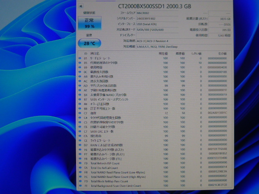
Task: Click status icon for ID C2 温度
Action: tap(80, 113)
